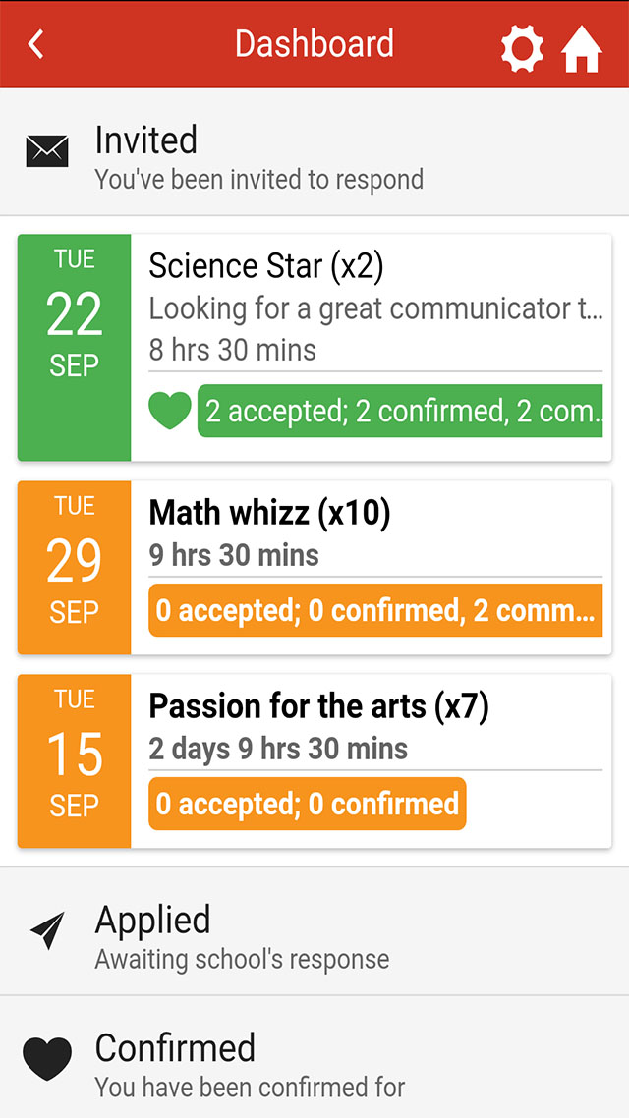Tap the '0 accepted; 0 confirmed' orange badge
629x1118 pixels.
tap(308, 804)
